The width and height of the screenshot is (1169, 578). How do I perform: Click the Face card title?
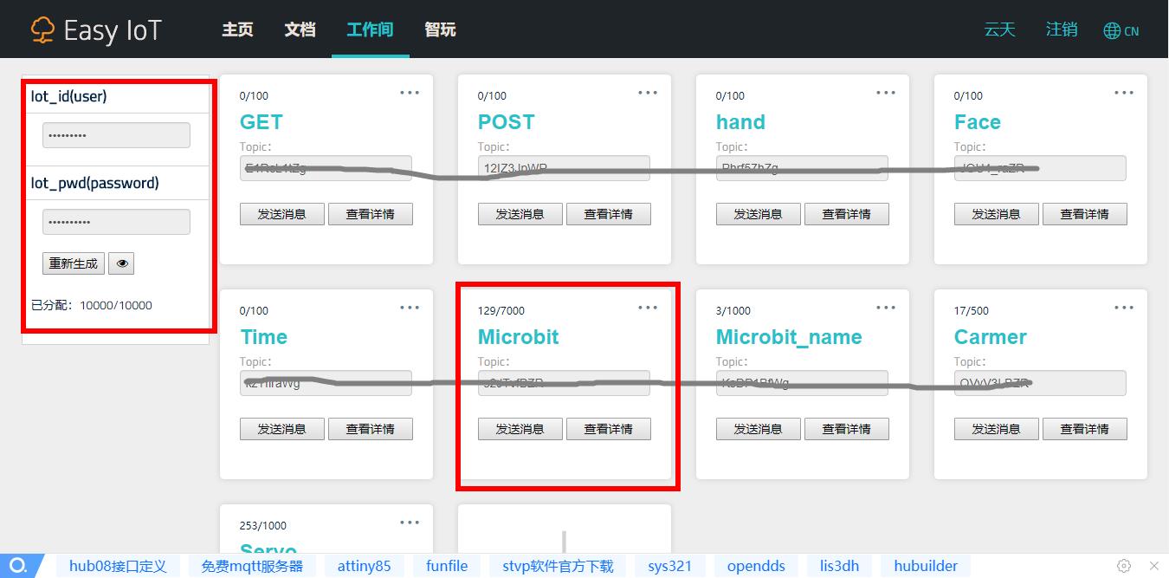tap(977, 122)
